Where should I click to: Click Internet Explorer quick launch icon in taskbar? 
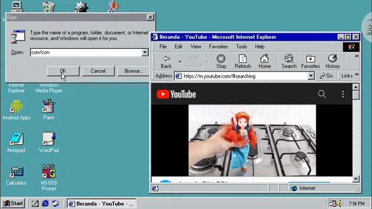45,203
